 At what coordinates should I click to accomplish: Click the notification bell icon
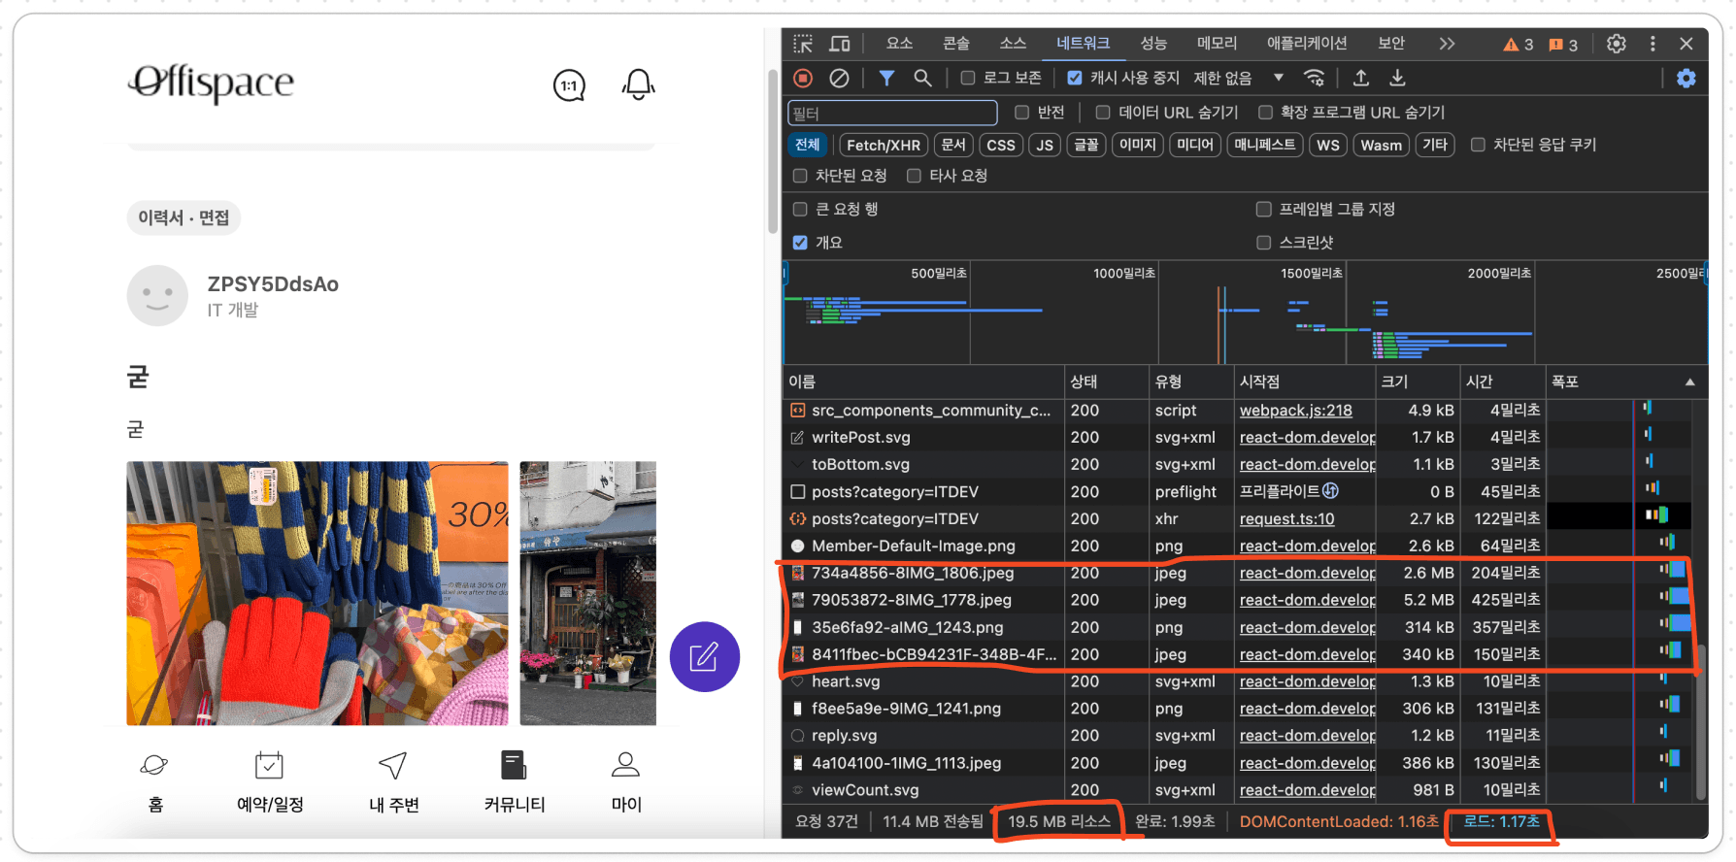tap(638, 84)
